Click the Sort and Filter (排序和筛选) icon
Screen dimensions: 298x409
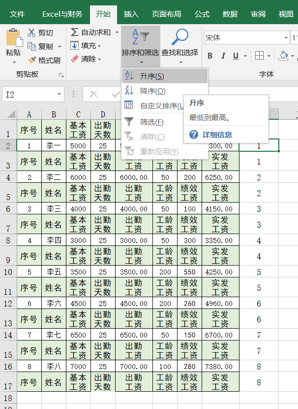coord(140,37)
